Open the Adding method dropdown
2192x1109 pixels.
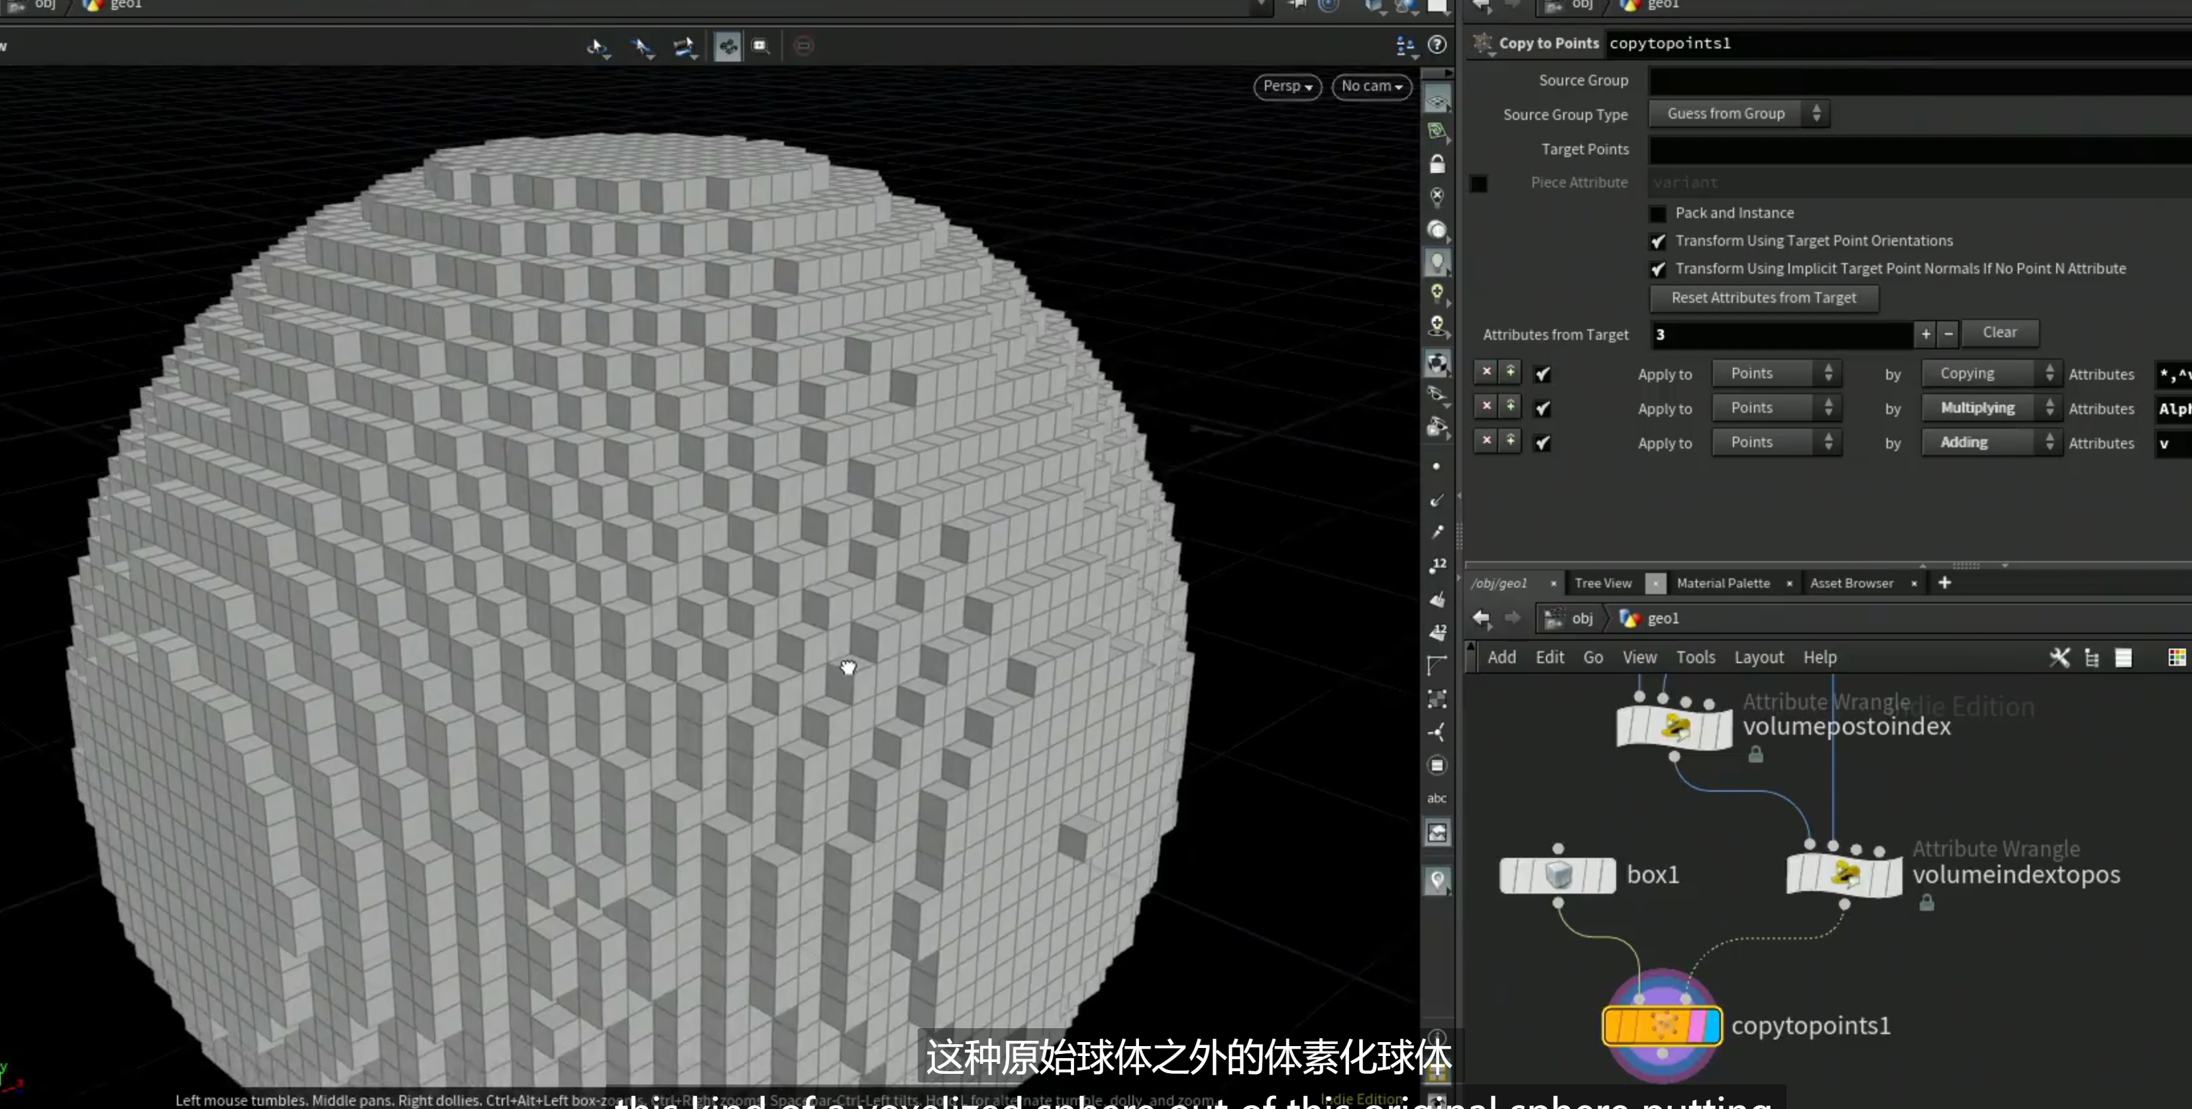[1991, 443]
